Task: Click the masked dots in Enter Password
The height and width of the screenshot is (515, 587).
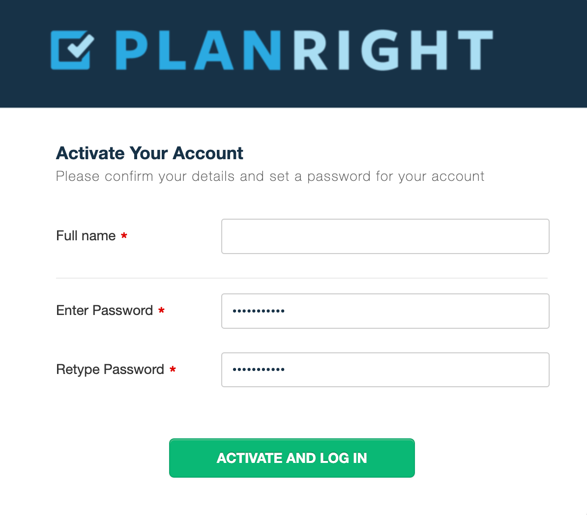Action: pyautogui.click(x=259, y=311)
